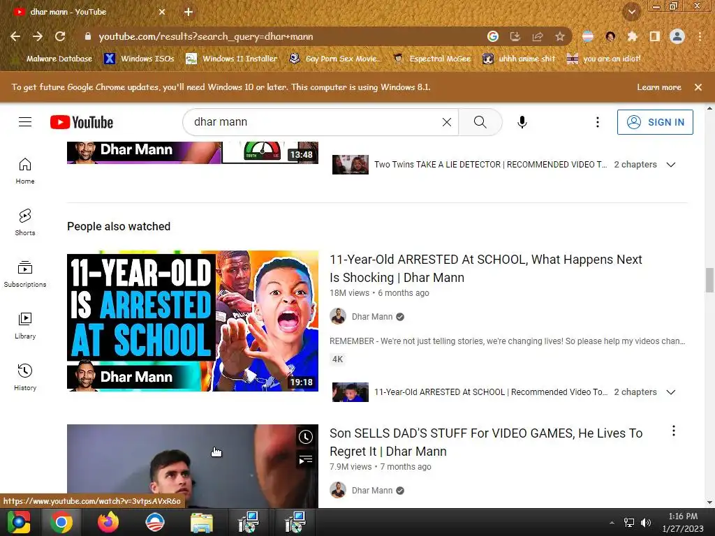Go back with the browser back arrow
The height and width of the screenshot is (536, 715).
[15, 36]
